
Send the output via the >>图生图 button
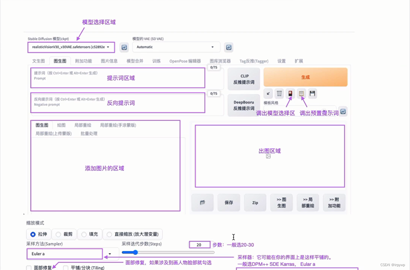[x=281, y=203]
